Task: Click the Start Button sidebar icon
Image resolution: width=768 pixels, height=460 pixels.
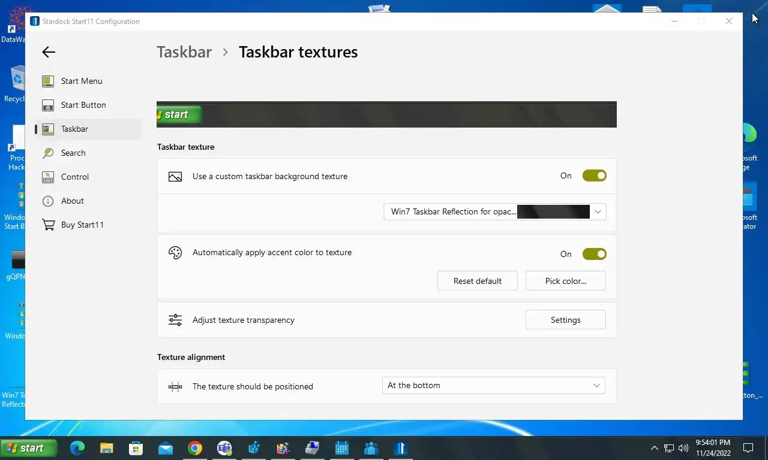Action: click(x=49, y=105)
